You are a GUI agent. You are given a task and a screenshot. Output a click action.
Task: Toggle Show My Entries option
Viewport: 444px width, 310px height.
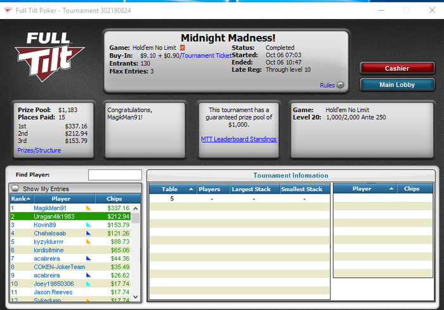pos(15,189)
